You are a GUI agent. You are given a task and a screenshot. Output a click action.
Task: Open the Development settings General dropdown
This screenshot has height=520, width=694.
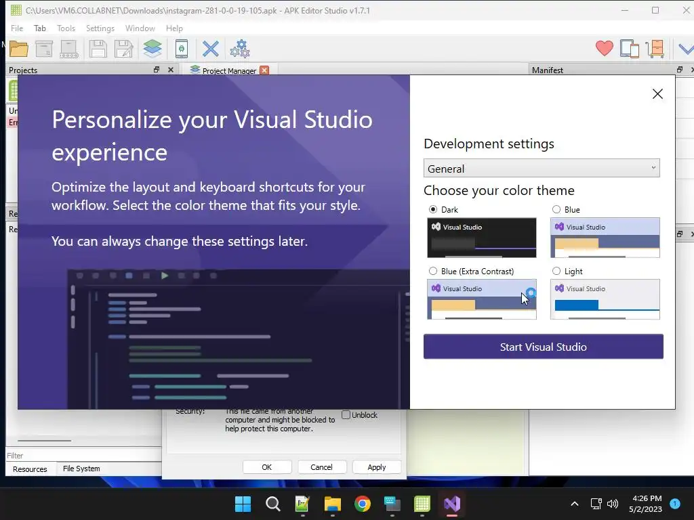pos(542,169)
